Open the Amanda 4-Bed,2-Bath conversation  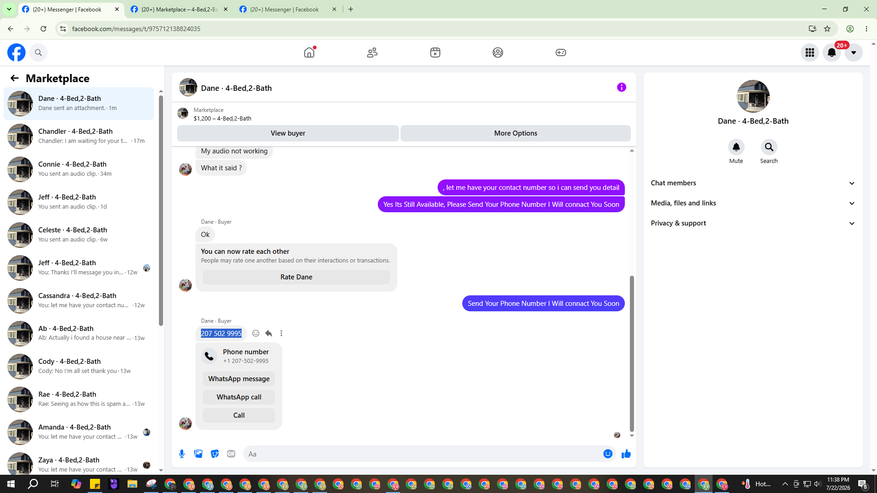79,432
